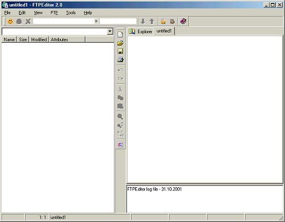Viewport: 285px width, 222px height.
Task: Maximize the FTPEditor window
Action: [x=272, y=5]
